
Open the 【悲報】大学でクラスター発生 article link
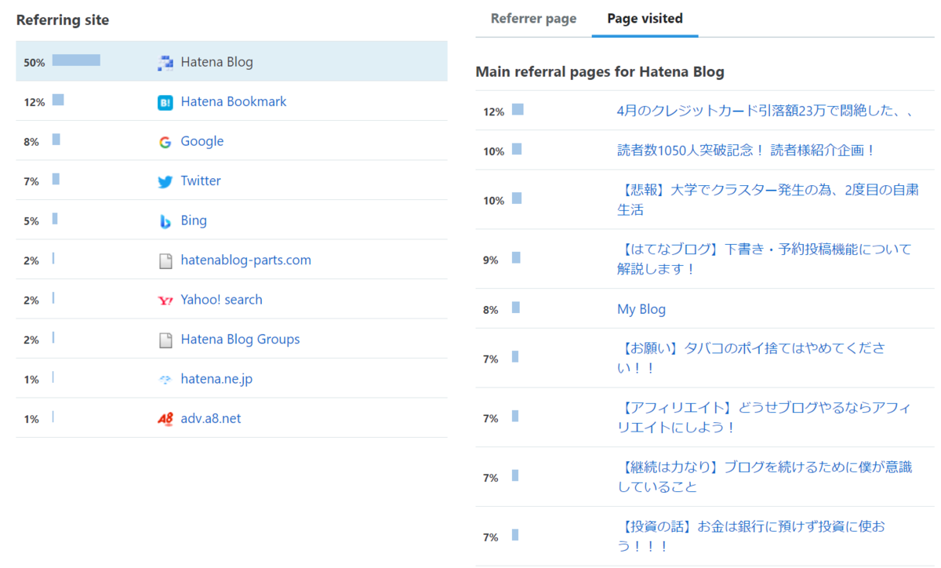pyautogui.click(x=768, y=200)
